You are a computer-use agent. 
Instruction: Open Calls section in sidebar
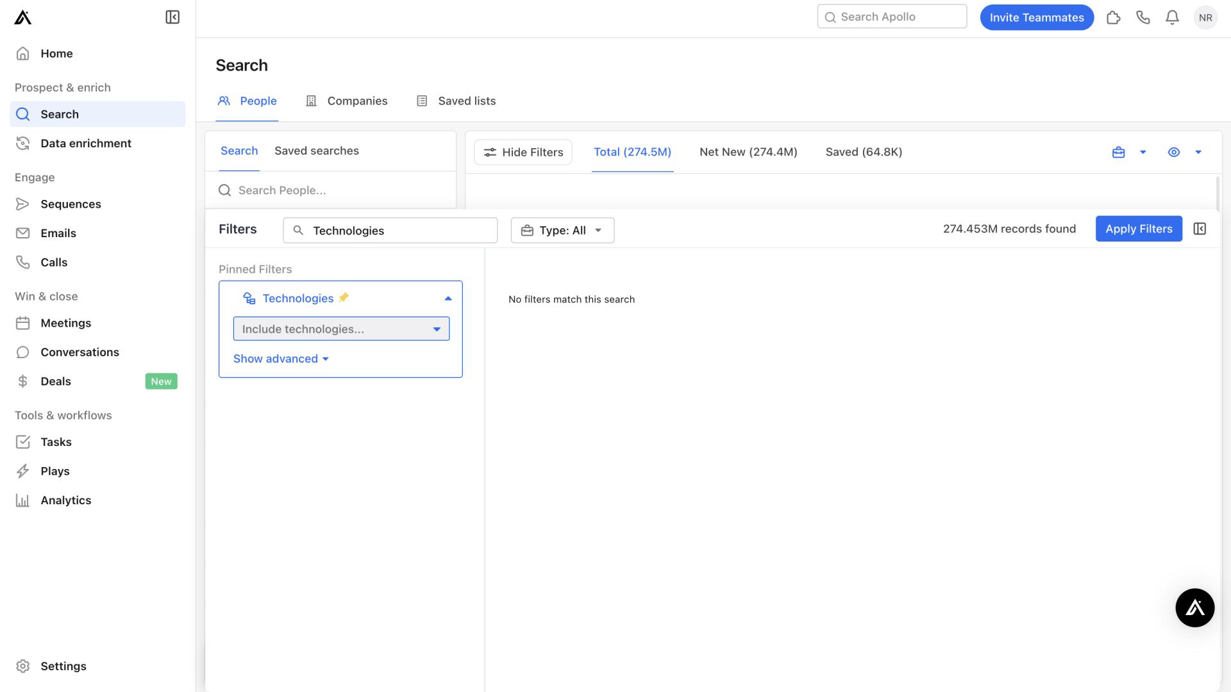coord(54,262)
